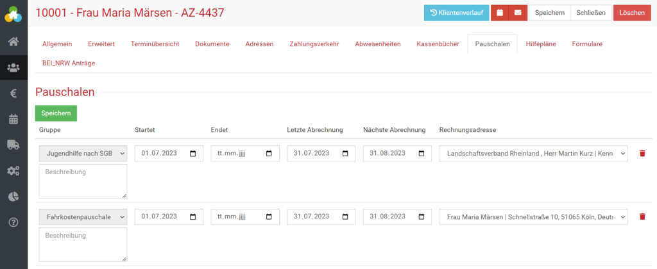Open the home icon in sidebar
This screenshot has height=269, width=657.
[x=13, y=42]
